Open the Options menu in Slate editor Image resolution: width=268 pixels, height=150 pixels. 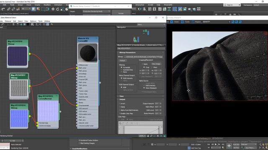(33, 21)
